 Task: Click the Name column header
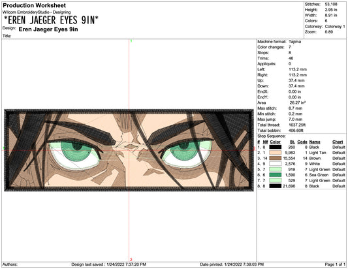[x=315, y=142]
